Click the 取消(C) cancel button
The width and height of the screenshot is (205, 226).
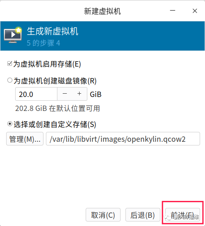click(103, 215)
